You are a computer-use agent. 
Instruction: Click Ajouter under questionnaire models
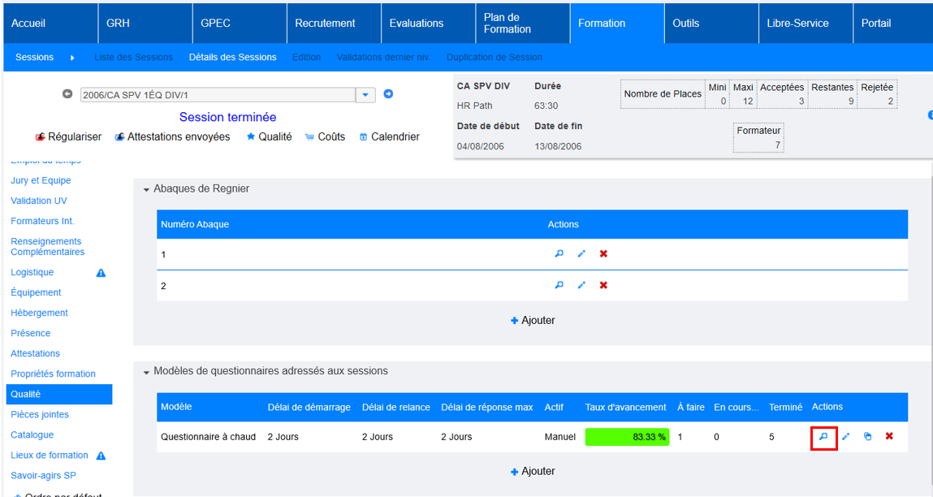[533, 472]
